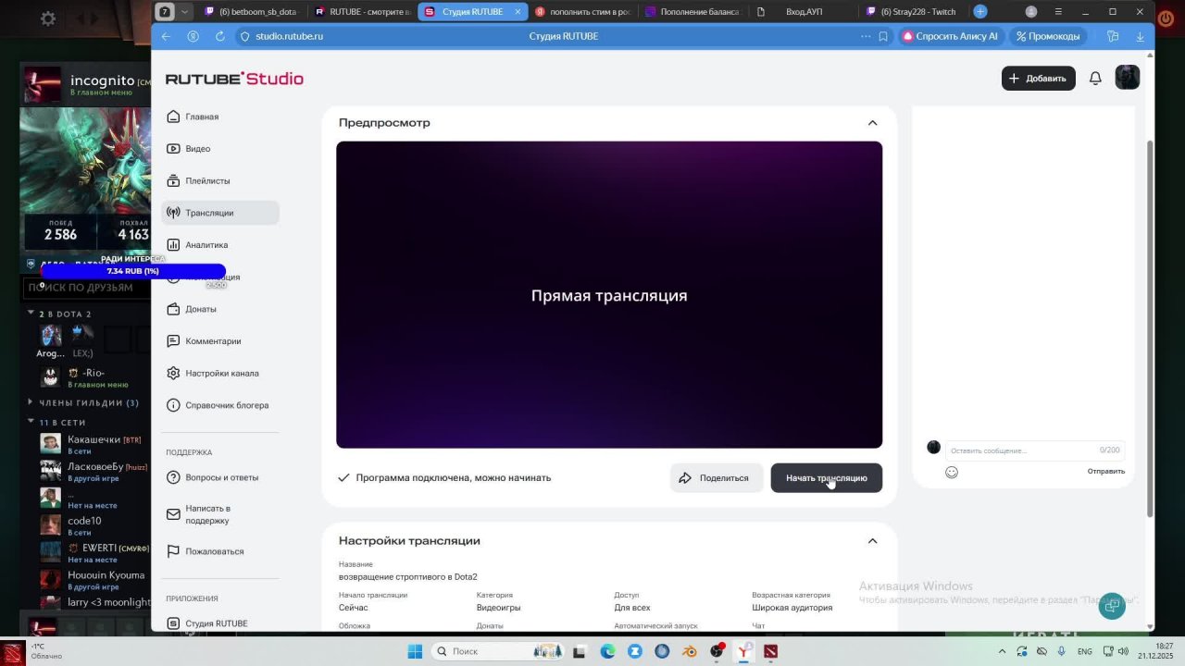Bookmark the current page
This screenshot has height=666, width=1185.
(883, 36)
